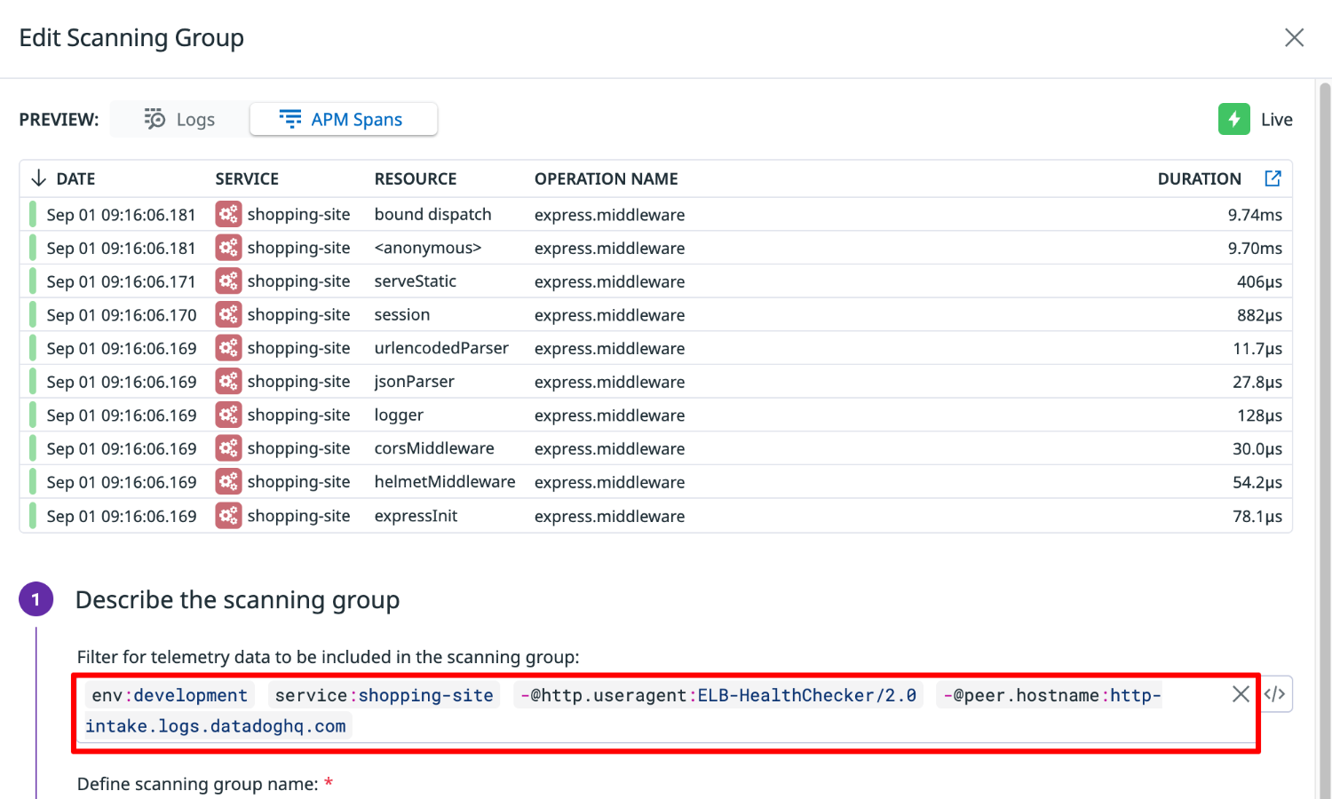Click the 30.0μs duration value
The height and width of the screenshot is (799, 1332).
(x=1257, y=448)
